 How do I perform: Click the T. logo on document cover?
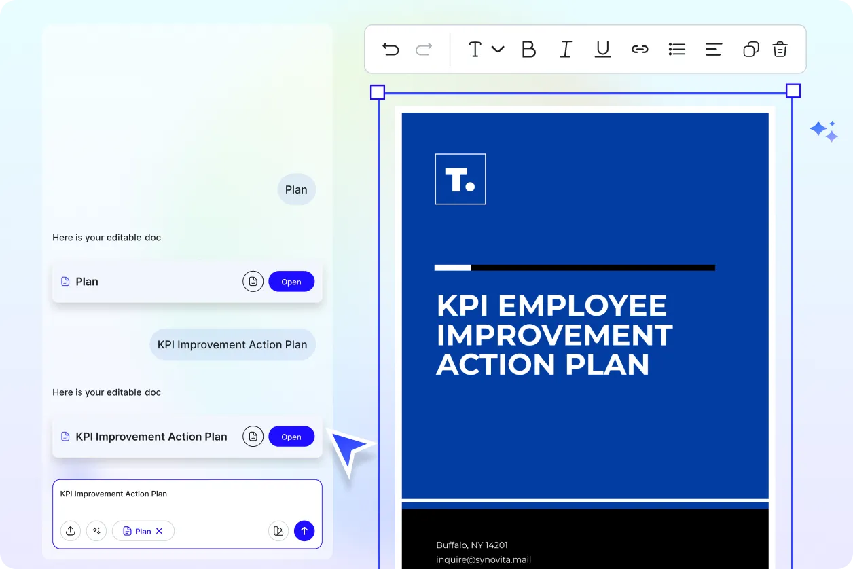click(x=460, y=179)
